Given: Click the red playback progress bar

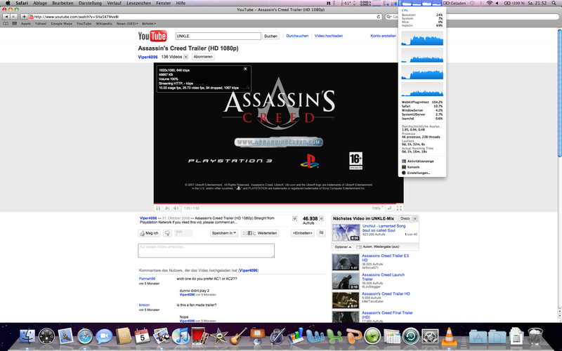Looking at the screenshot, I should 278,204.
